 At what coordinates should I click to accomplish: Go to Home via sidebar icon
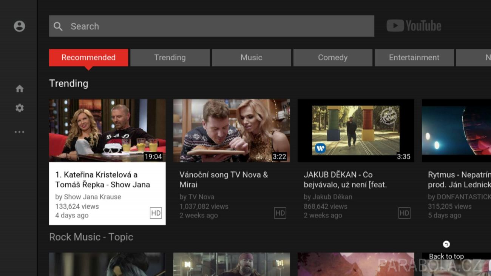point(20,89)
